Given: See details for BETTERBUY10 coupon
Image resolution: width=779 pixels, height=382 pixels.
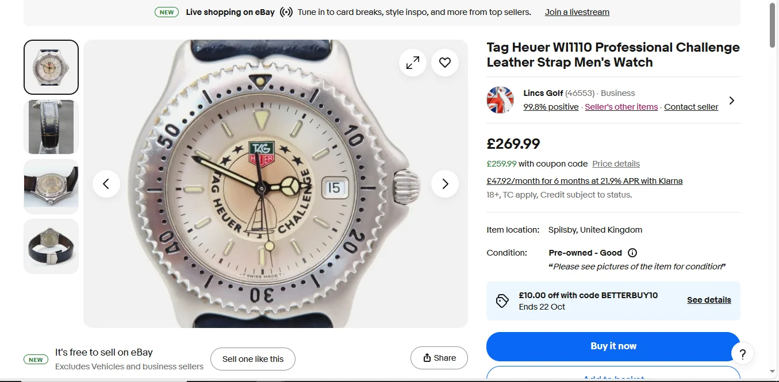Looking at the screenshot, I should coord(709,300).
